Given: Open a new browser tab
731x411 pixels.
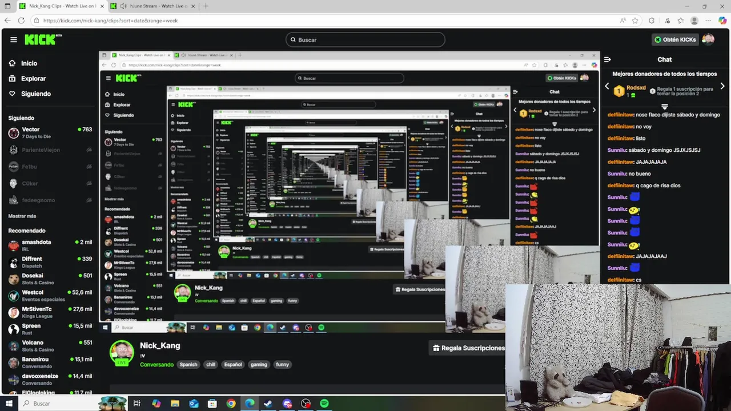Looking at the screenshot, I should coord(206,6).
